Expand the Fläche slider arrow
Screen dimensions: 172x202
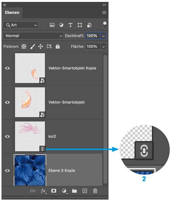coord(103,46)
